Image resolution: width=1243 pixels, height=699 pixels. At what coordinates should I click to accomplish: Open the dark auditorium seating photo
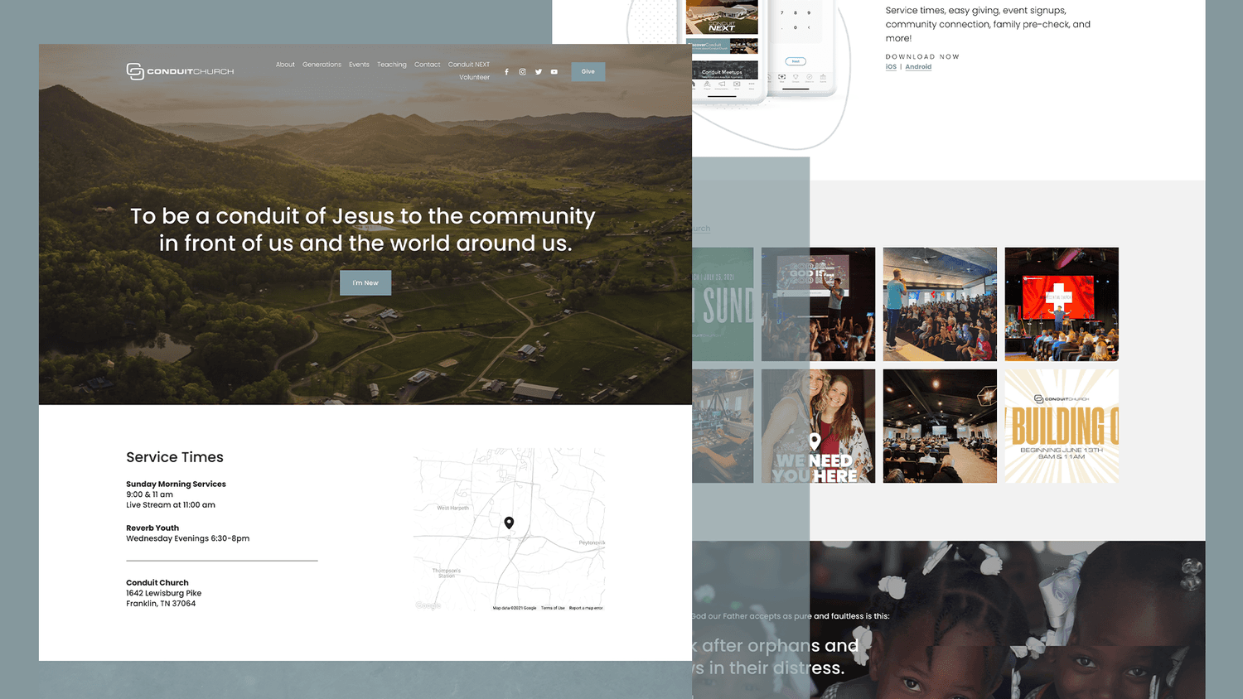(940, 426)
